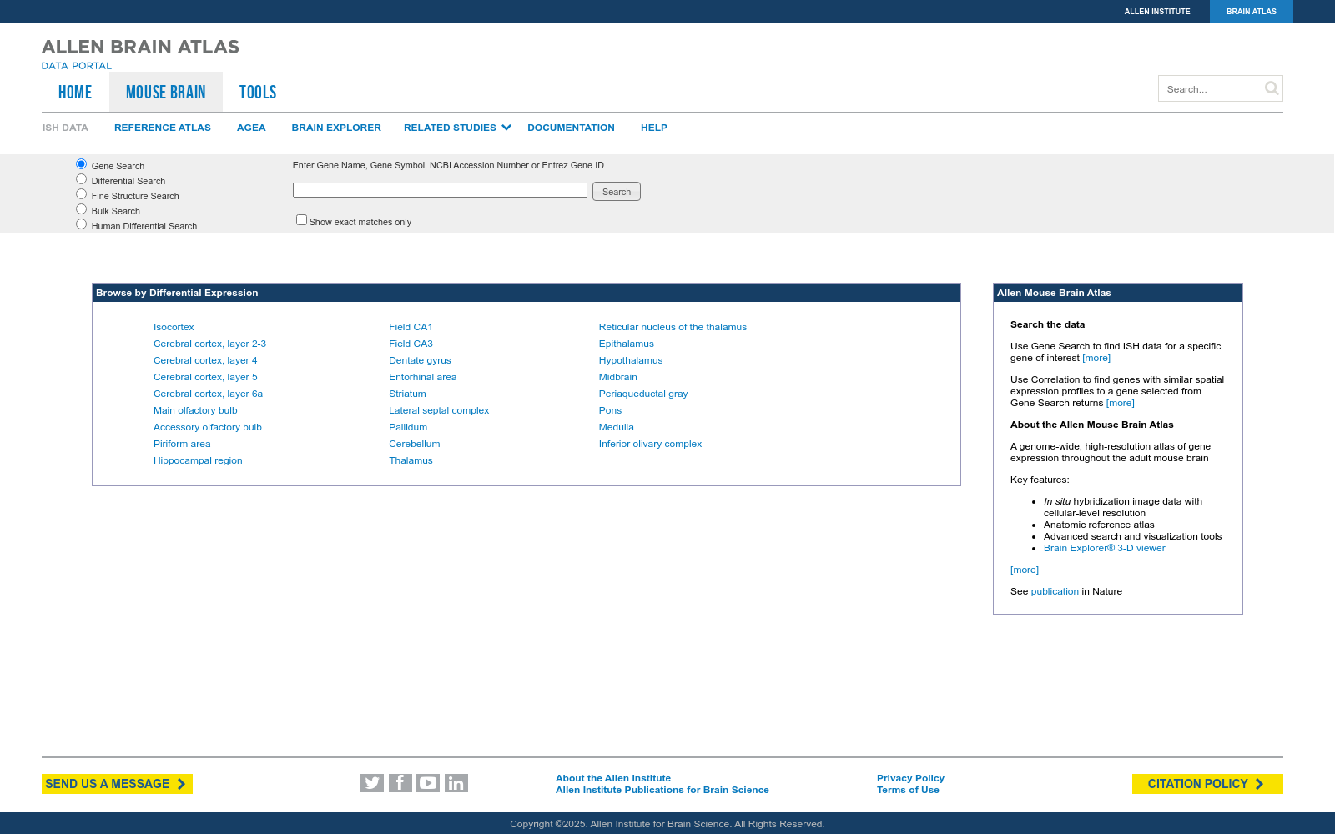This screenshot has width=1335, height=834.
Task: Open the About the Allen Institute link
Action: pos(613,778)
